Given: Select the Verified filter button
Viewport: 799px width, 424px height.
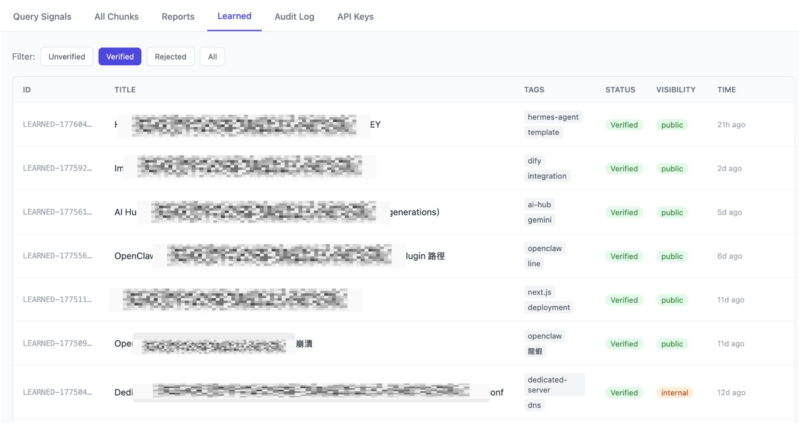Looking at the screenshot, I should pos(120,56).
